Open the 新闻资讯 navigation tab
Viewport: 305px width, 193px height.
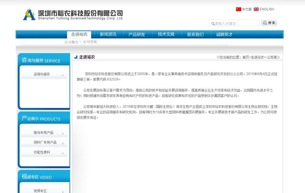click(x=108, y=34)
